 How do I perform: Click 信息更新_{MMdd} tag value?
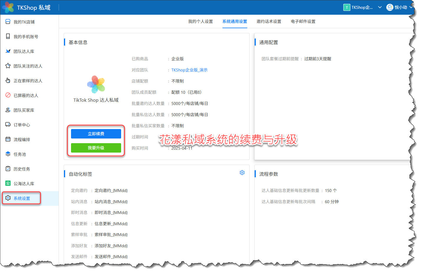pyautogui.click(x=111, y=224)
